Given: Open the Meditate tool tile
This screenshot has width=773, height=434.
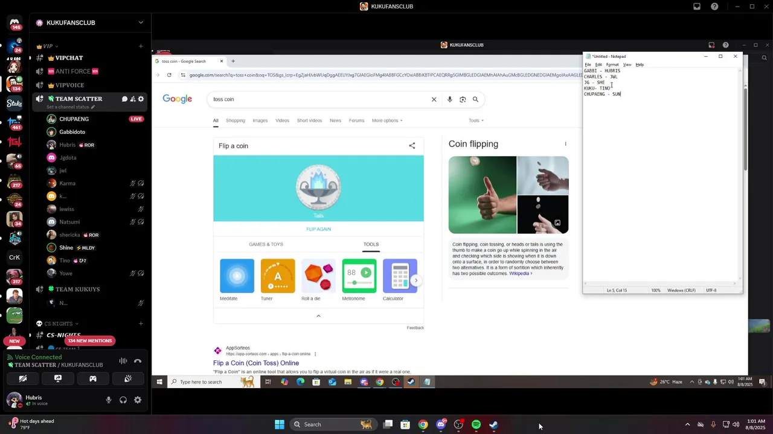Looking at the screenshot, I should (237, 280).
